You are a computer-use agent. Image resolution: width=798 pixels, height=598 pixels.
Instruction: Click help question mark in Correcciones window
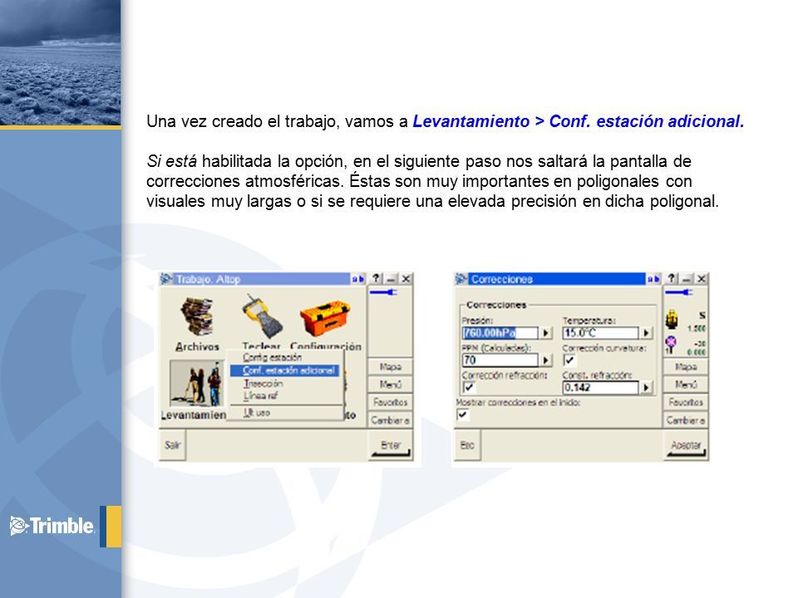pos(672,279)
